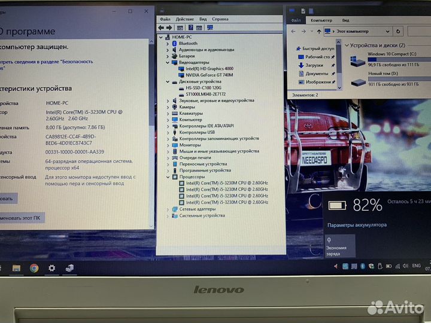Open Новый том (D:) drive icon
The width and height of the screenshot is (431, 323).
point(358,82)
